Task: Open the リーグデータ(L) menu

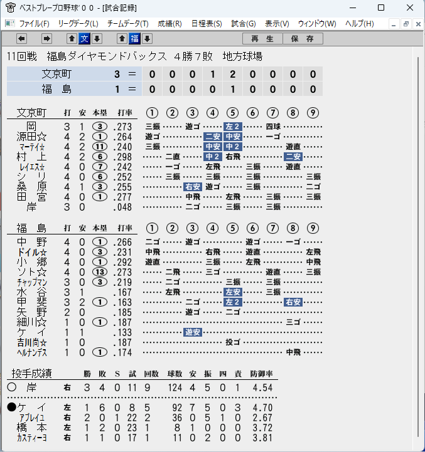Action: click(x=78, y=24)
